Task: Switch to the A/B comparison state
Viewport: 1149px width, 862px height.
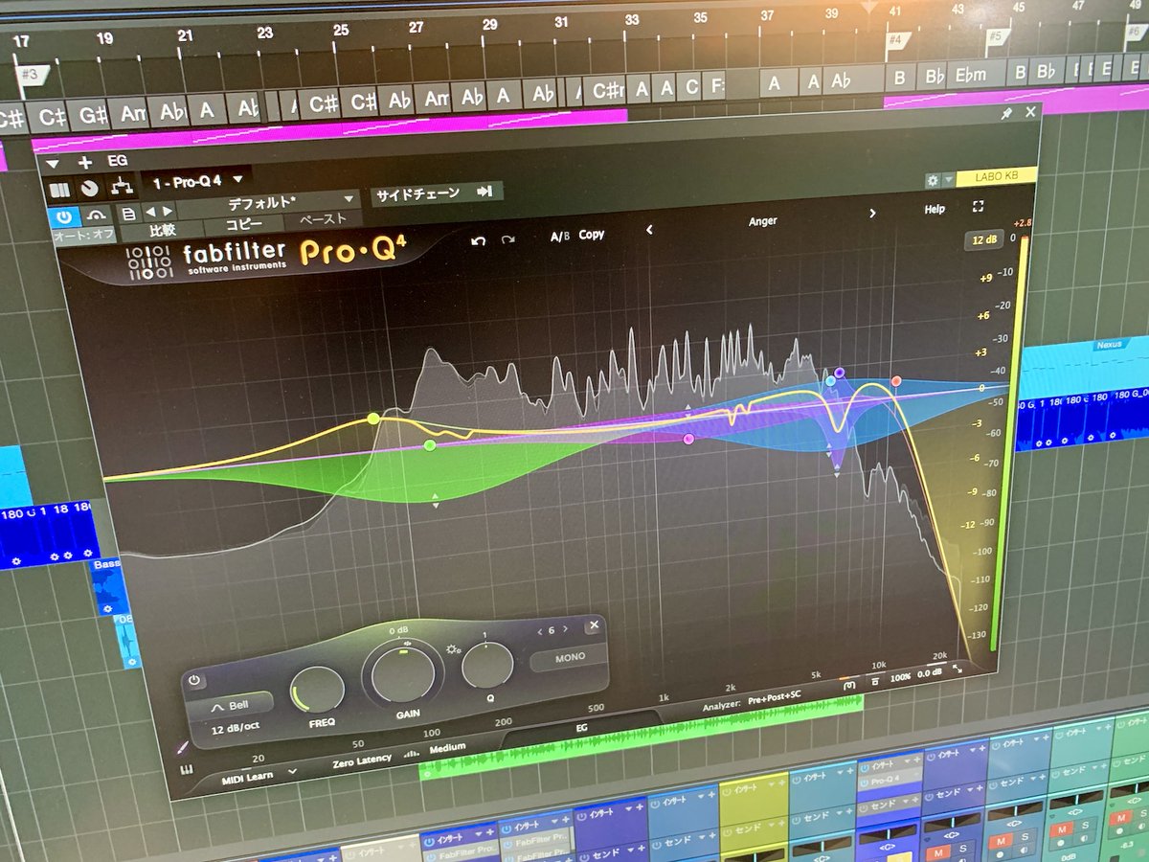Action: click(x=560, y=236)
